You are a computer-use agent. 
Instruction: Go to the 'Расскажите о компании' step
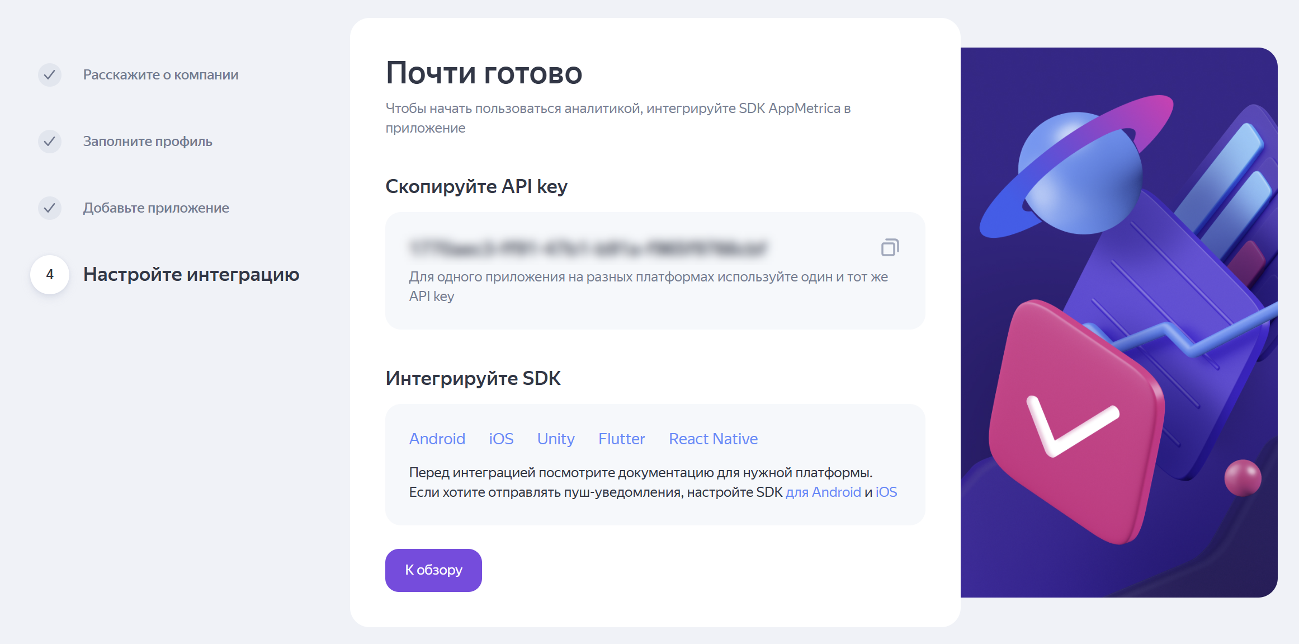160,75
